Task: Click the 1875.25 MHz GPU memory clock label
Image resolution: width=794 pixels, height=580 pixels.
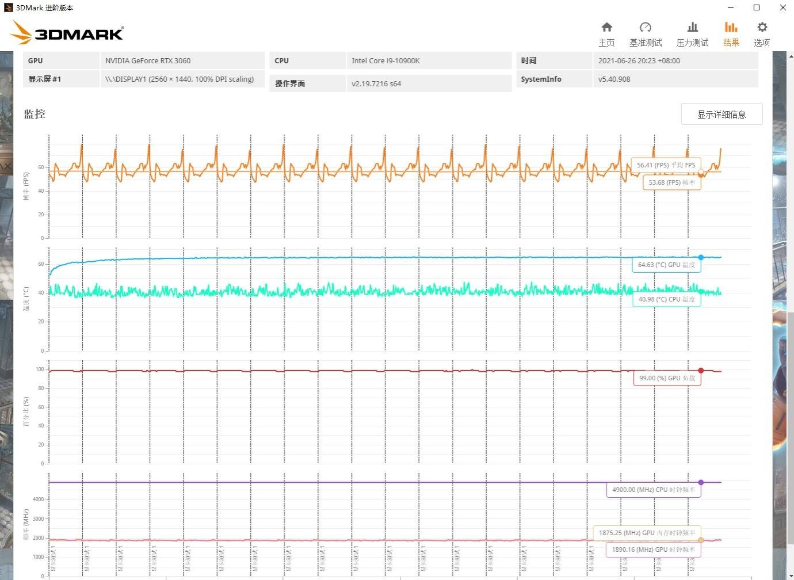Action: point(647,533)
